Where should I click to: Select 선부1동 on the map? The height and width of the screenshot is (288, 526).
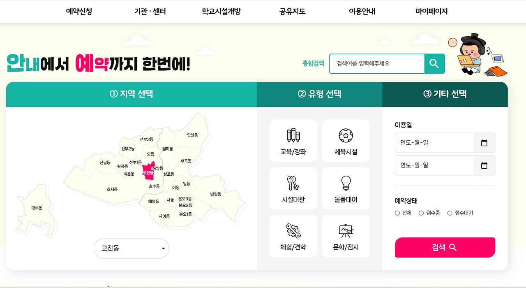(x=135, y=163)
